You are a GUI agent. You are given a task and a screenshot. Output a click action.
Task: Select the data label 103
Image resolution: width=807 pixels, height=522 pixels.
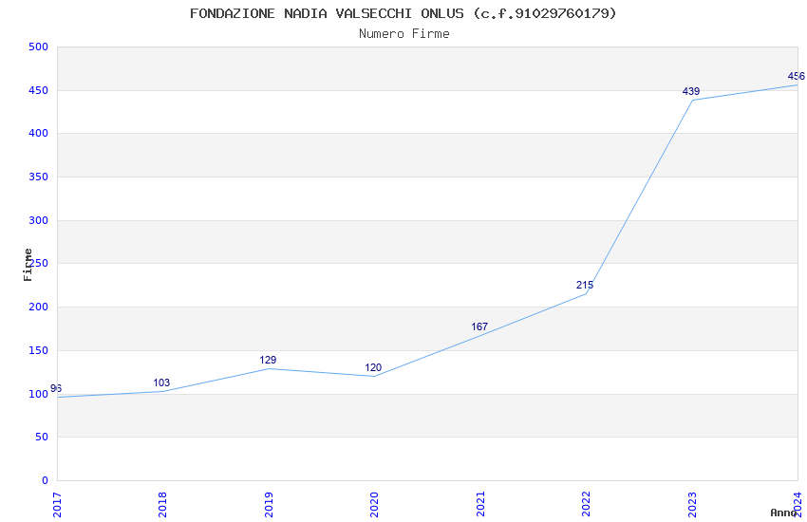coord(161,382)
